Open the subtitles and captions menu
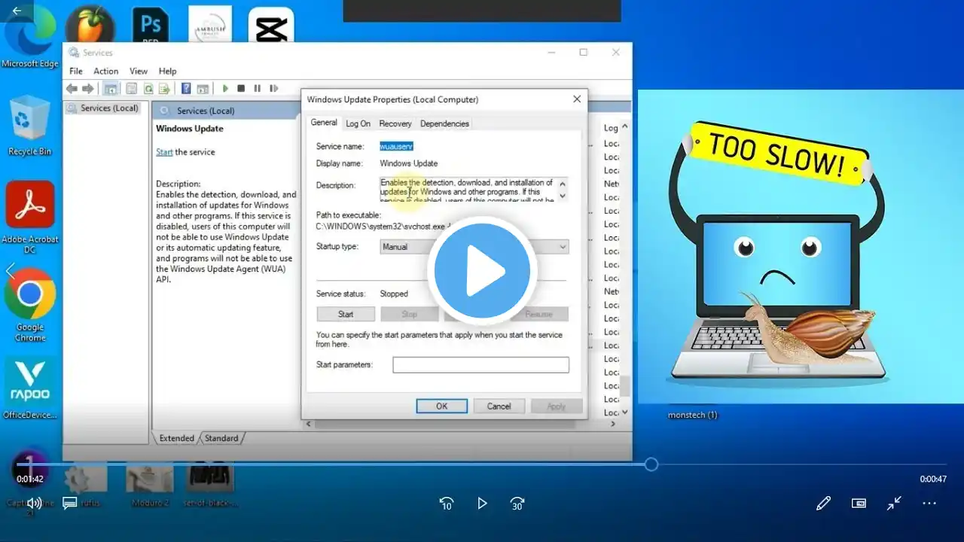The width and height of the screenshot is (964, 542). coord(70,503)
